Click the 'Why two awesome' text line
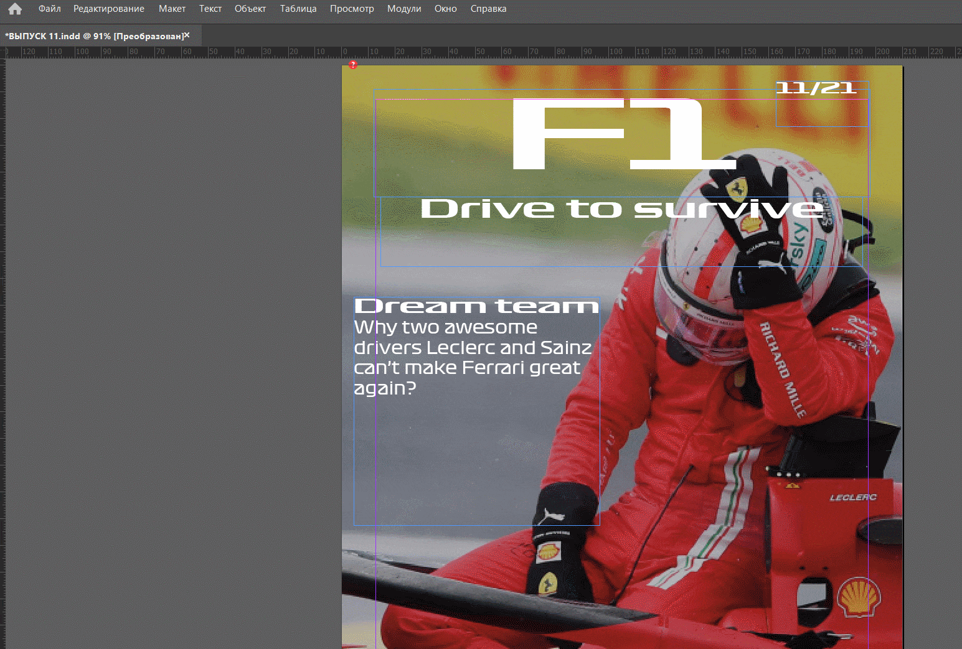This screenshot has width=962, height=649. click(446, 327)
